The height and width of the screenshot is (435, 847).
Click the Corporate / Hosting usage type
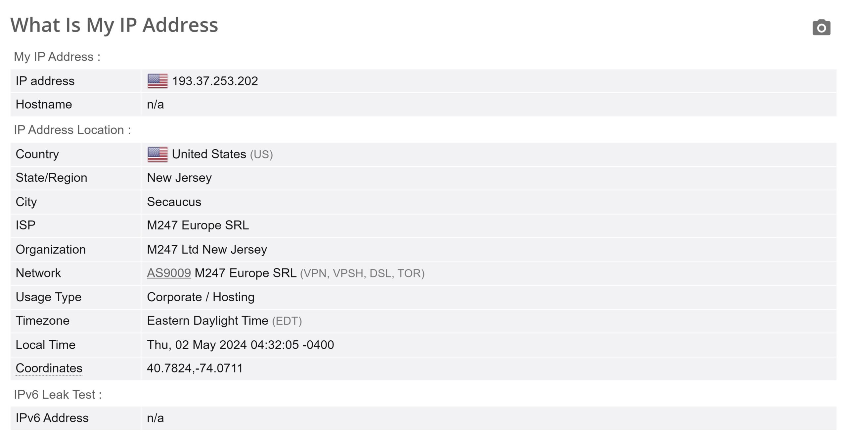pos(201,297)
